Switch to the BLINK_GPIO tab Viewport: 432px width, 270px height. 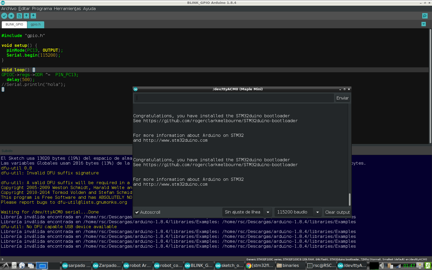click(14, 24)
